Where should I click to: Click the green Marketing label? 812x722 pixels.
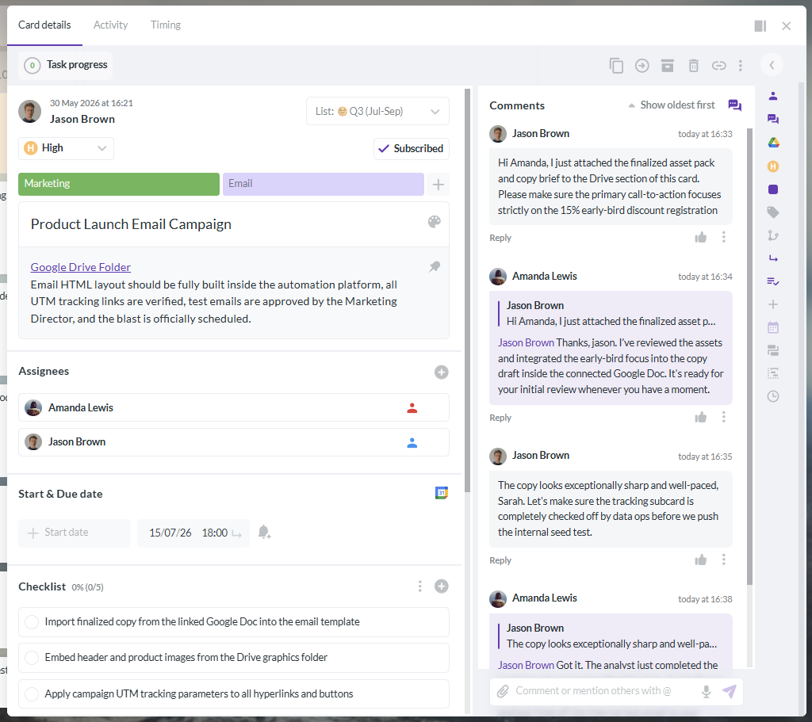point(119,184)
